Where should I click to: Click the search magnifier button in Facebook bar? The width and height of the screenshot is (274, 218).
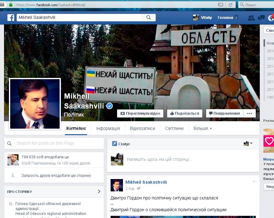tap(148, 18)
